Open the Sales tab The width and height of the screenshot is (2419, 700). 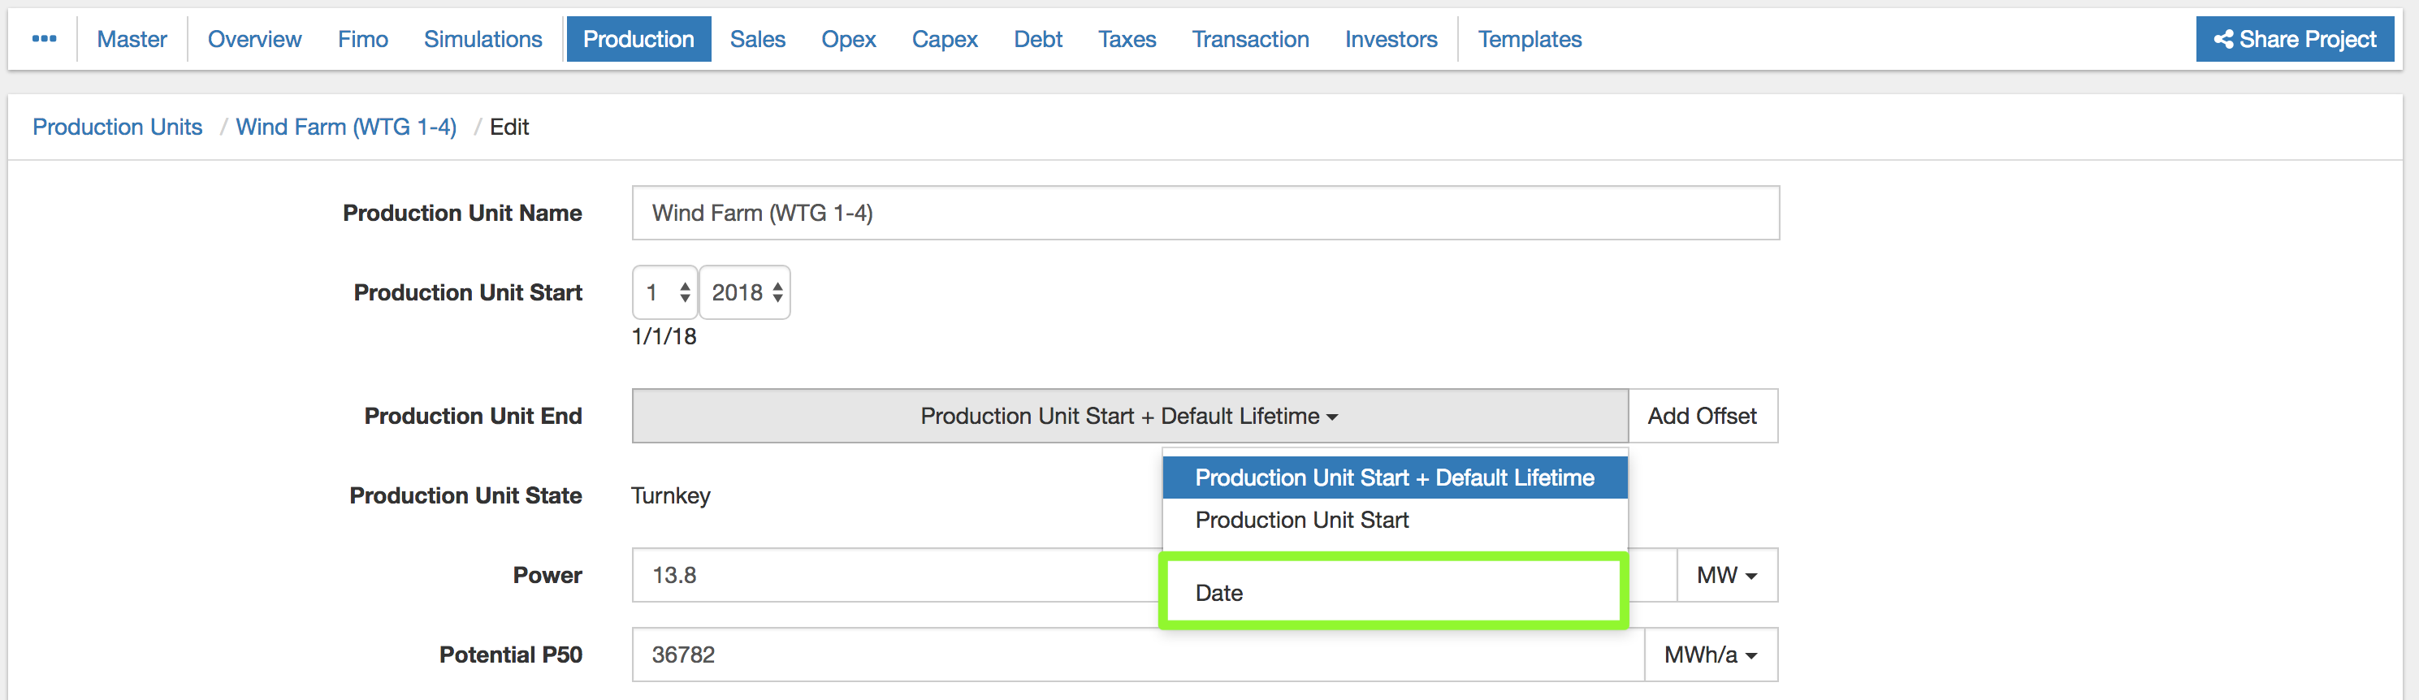point(757,40)
